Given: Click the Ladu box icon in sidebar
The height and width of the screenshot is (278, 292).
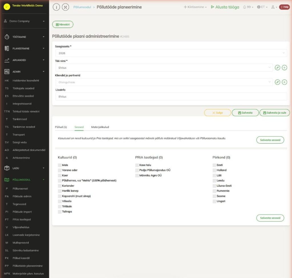Looking at the screenshot, I should 7,168.
